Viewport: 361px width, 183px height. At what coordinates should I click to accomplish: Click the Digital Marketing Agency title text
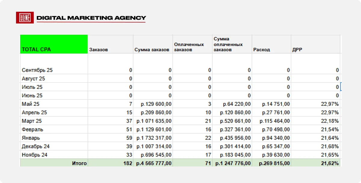click(x=91, y=18)
